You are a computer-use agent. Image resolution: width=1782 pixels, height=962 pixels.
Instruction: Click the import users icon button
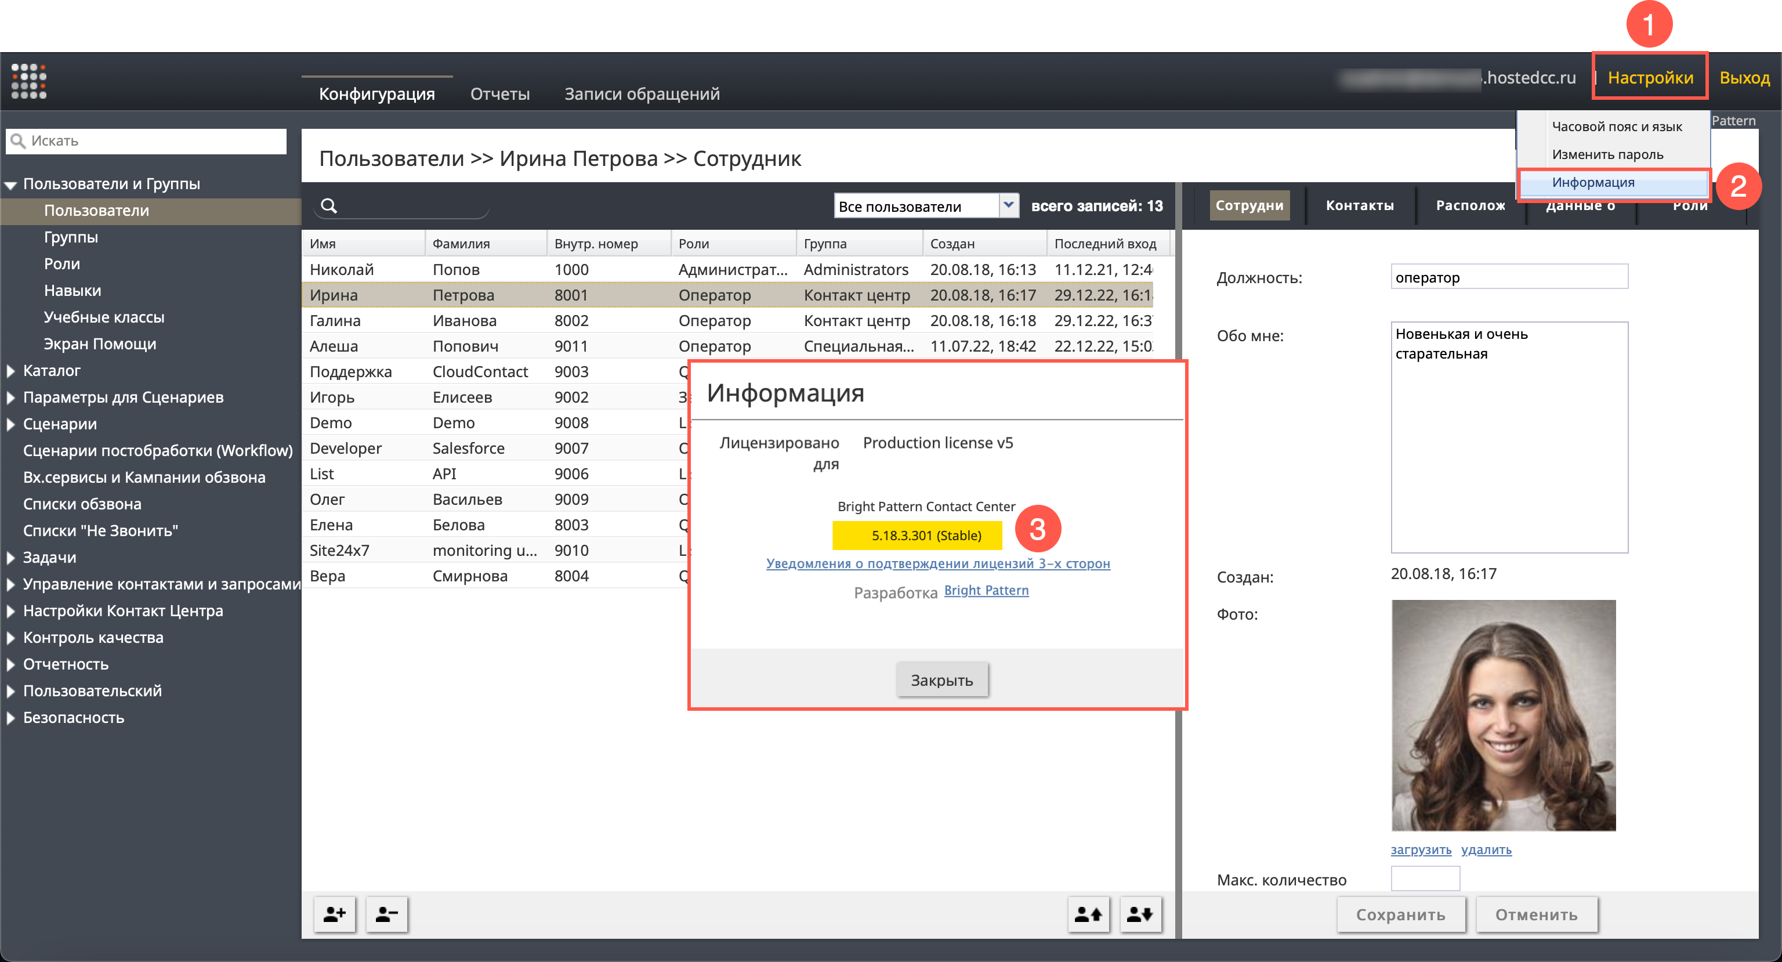(1088, 914)
